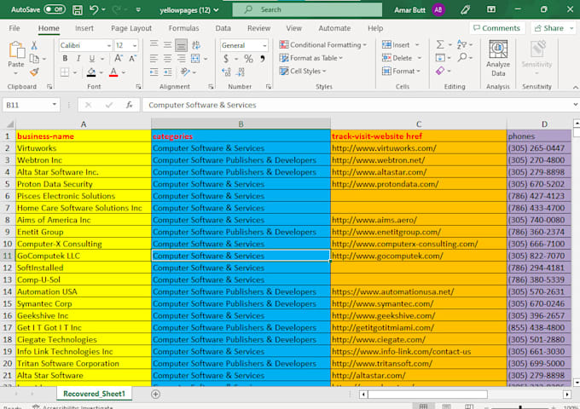The width and height of the screenshot is (580, 409).
Task: Click the Increase Indent icon
Action: (167, 72)
